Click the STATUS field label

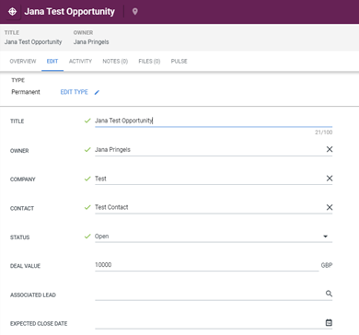point(20,237)
